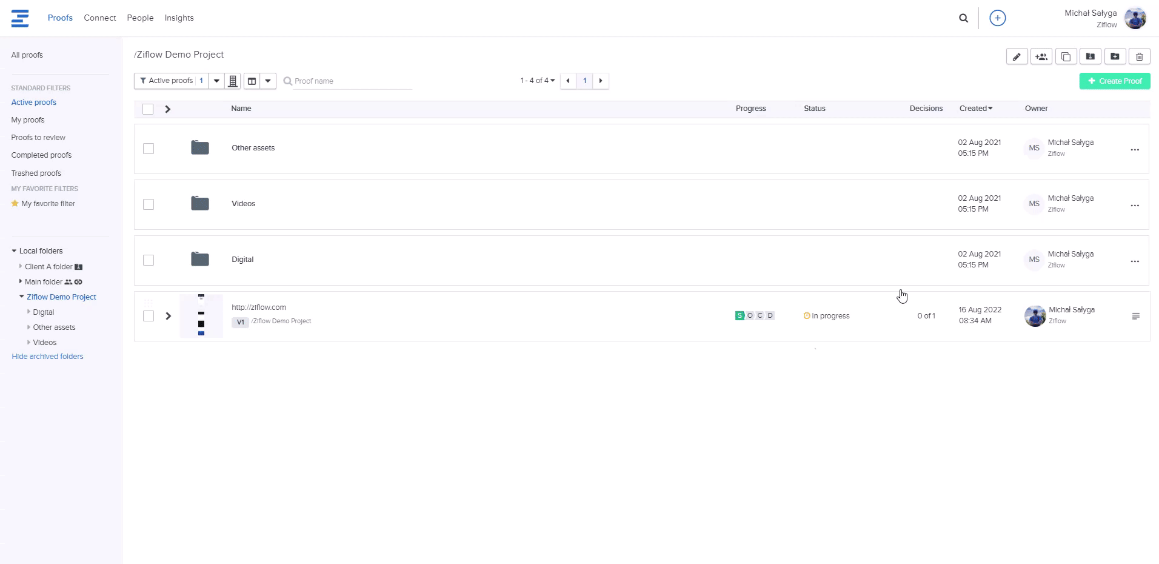Image resolution: width=1159 pixels, height=564 pixels.
Task: Select the Videos folder row checkbox
Action: (x=149, y=204)
